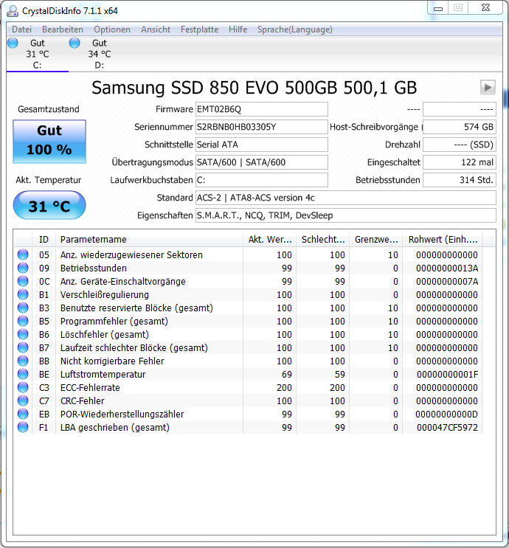The height and width of the screenshot is (548, 509).
Task: Click status orb for CRC-Fehler row
Action: point(23,400)
